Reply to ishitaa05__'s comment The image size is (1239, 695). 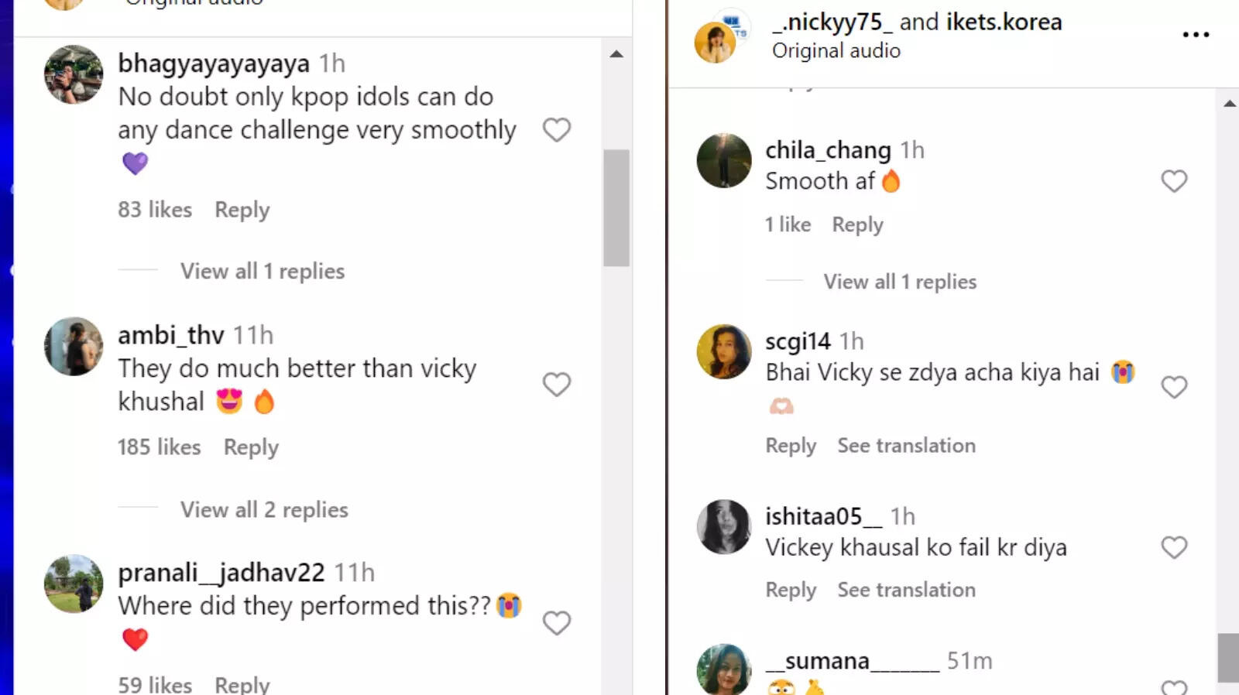coord(791,590)
